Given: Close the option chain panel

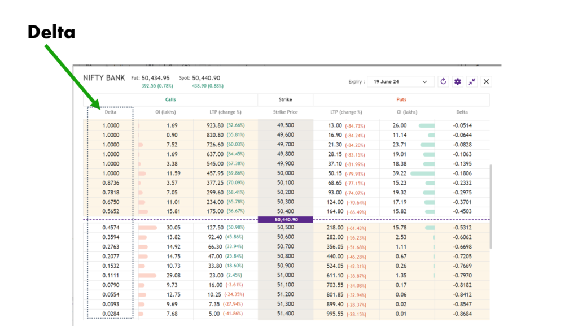Looking at the screenshot, I should click(486, 81).
